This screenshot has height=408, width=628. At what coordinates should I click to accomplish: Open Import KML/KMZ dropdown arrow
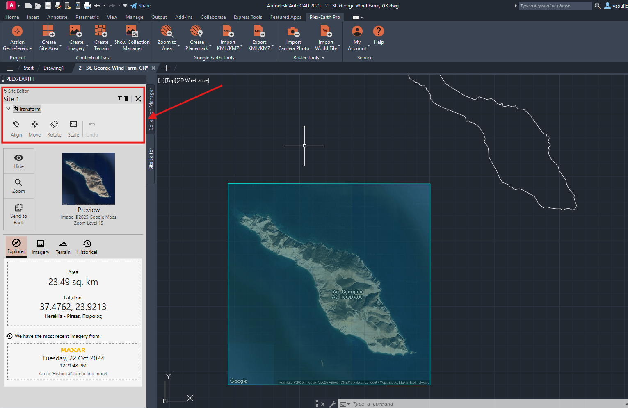coord(241,46)
